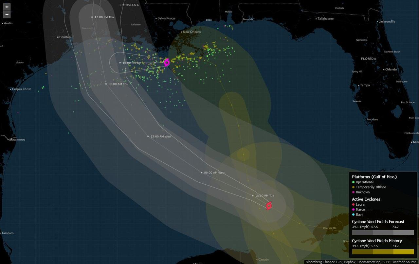Click the green Operational legend dot
Screen dimensions: 419x264
[354, 182]
